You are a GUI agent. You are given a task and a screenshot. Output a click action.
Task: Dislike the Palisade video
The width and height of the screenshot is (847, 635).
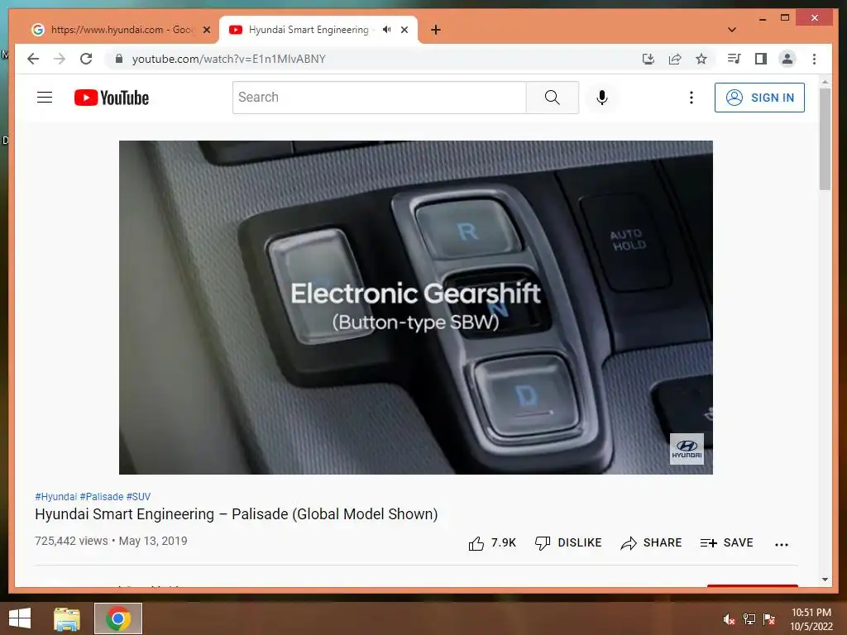point(567,542)
